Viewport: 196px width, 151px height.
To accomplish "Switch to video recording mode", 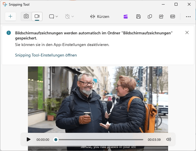I will [37, 16].
